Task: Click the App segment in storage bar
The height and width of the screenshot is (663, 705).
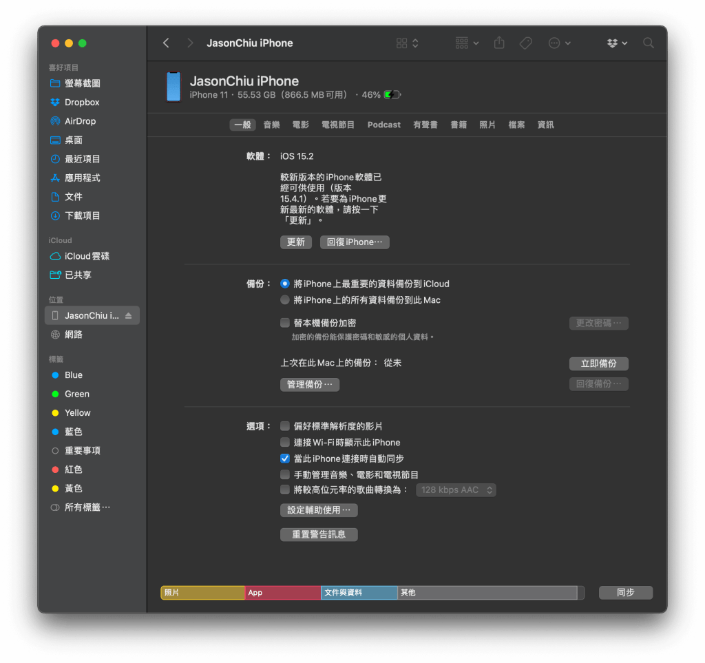Action: 282,593
